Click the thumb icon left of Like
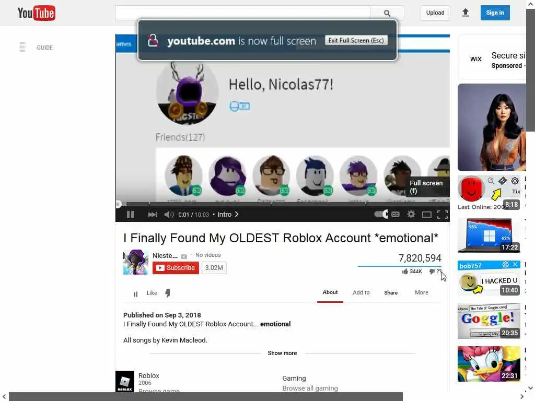The height and width of the screenshot is (401, 535). (x=135, y=293)
